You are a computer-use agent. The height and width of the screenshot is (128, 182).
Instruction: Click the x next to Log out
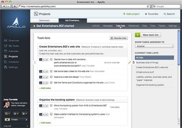(x=27, y=126)
